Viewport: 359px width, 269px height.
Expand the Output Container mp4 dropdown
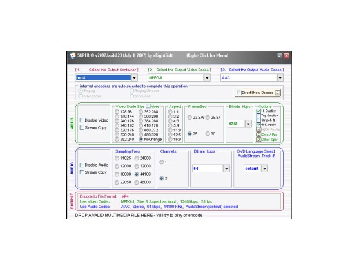click(x=135, y=78)
